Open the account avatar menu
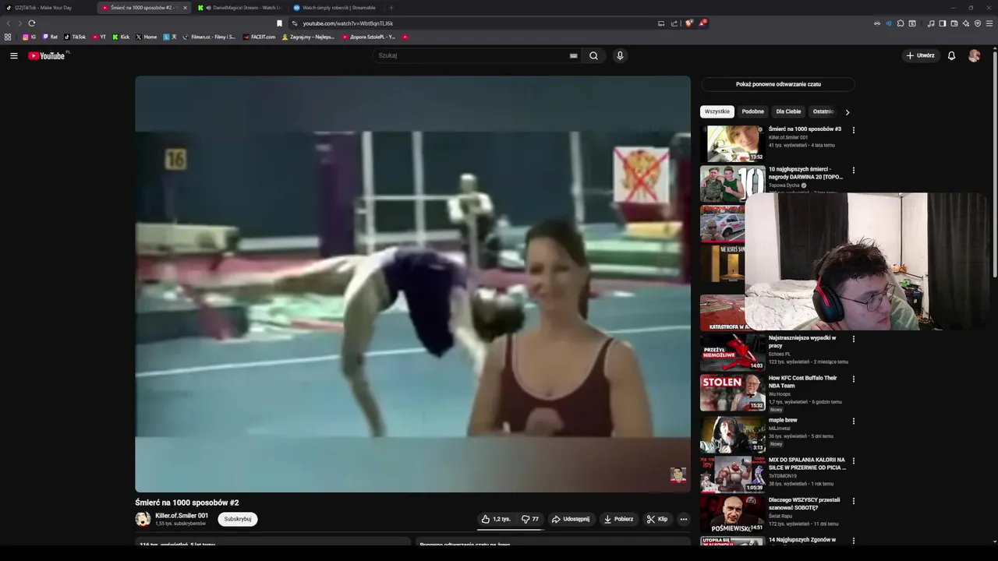This screenshot has width=998, height=561. [974, 55]
